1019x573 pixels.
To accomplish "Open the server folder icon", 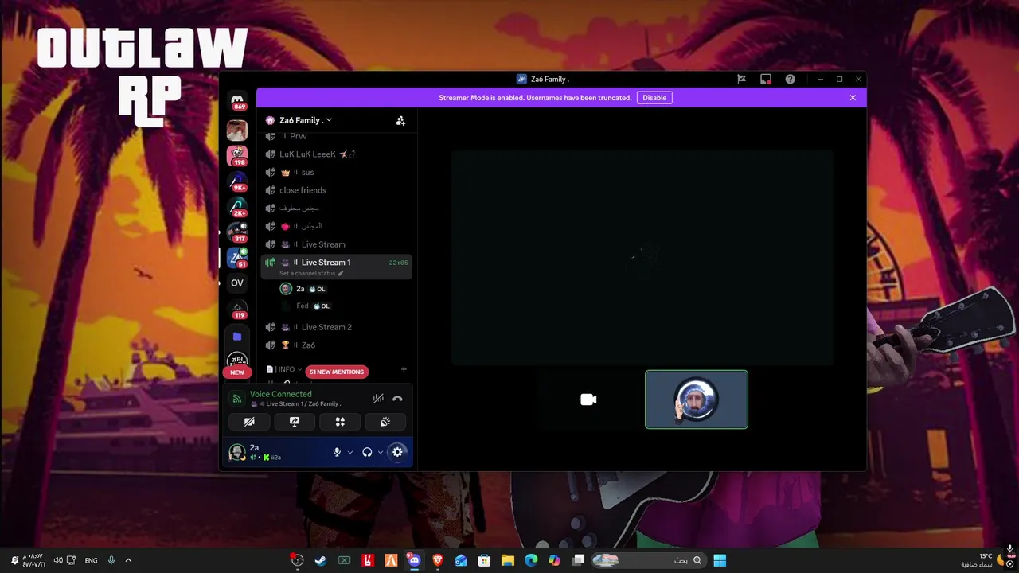I will tap(237, 337).
